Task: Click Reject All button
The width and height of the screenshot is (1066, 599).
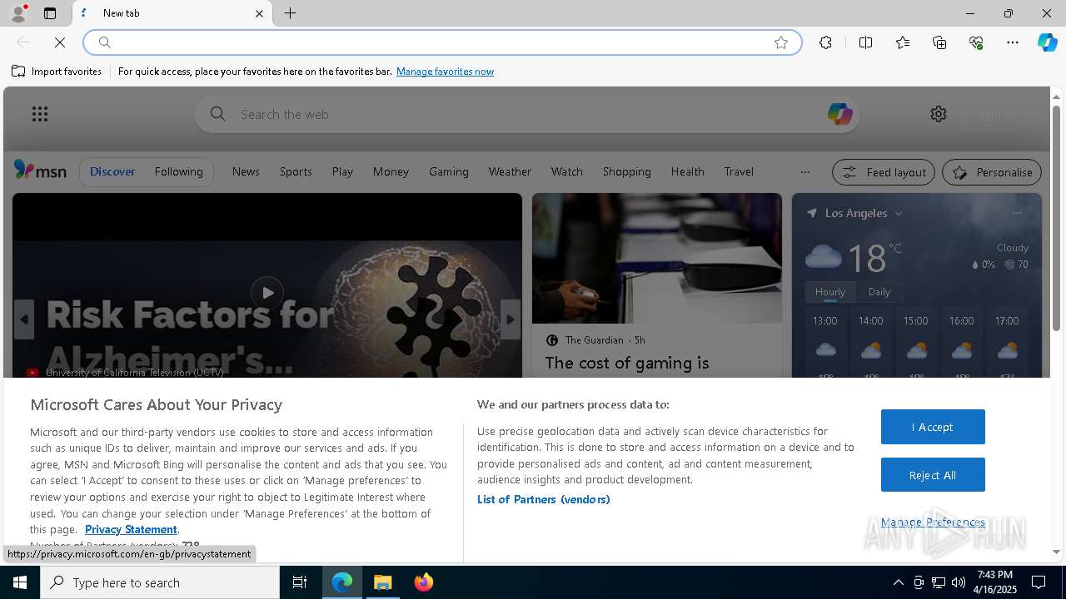Action: [933, 475]
